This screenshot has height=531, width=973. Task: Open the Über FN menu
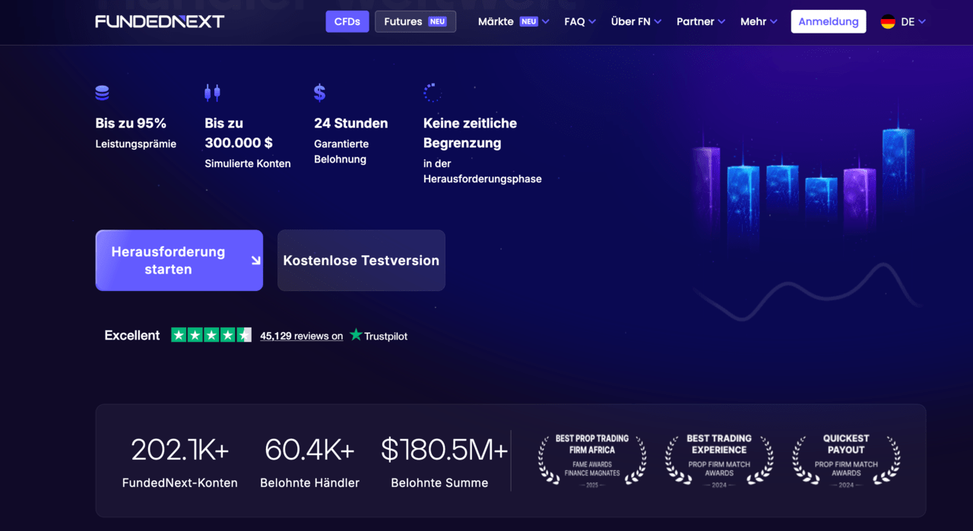[635, 21]
